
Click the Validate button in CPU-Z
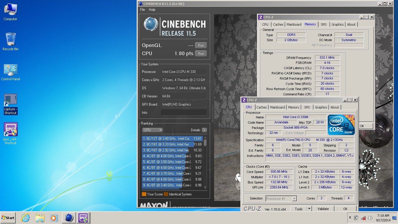(x=323, y=209)
